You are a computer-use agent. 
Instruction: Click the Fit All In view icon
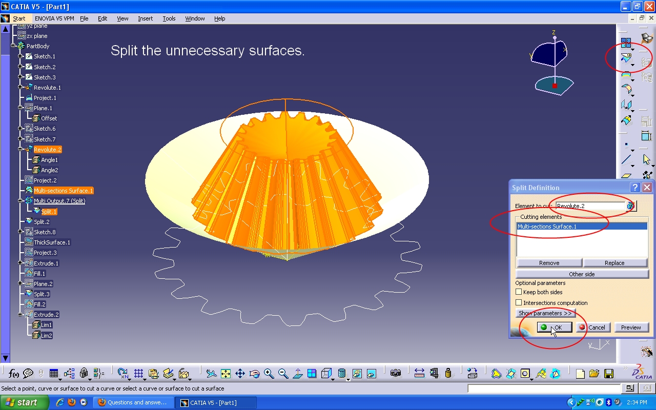(225, 374)
